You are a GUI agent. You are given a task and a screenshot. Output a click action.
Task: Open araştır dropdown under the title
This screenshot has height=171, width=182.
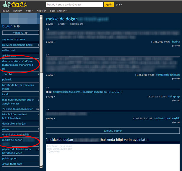pos(62,24)
